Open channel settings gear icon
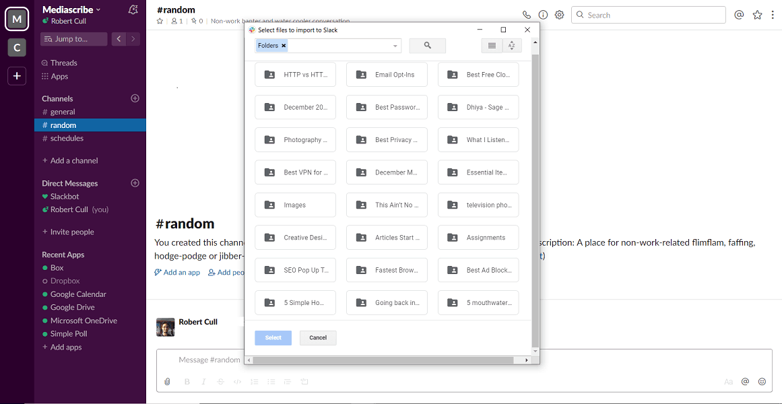 [560, 15]
